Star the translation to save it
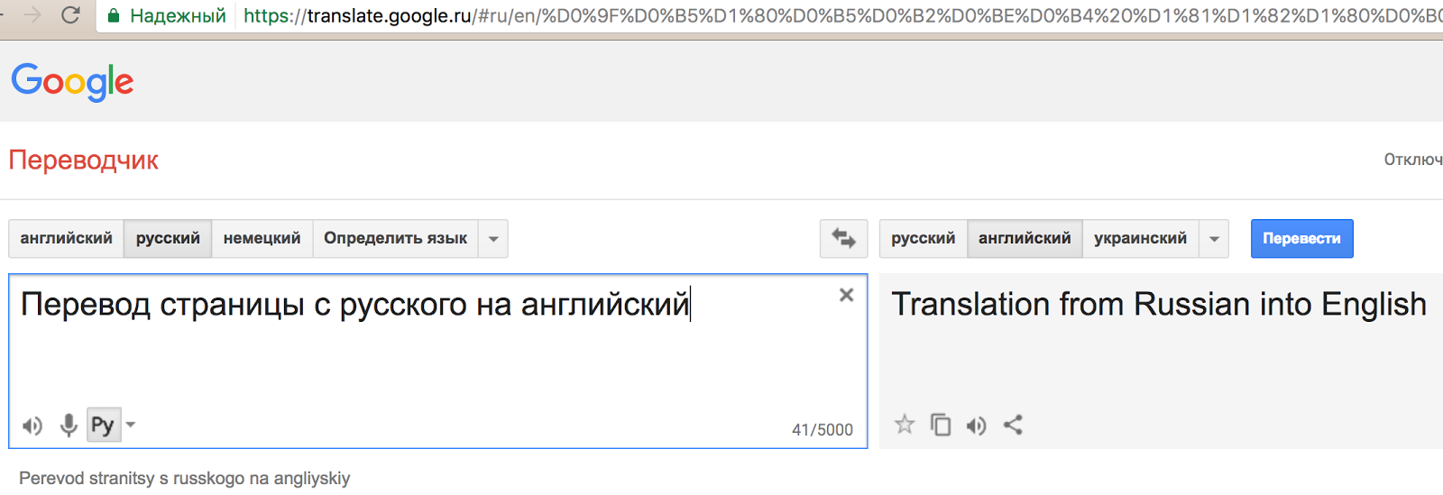Screen dimensions: 1443x495 [x=905, y=425]
